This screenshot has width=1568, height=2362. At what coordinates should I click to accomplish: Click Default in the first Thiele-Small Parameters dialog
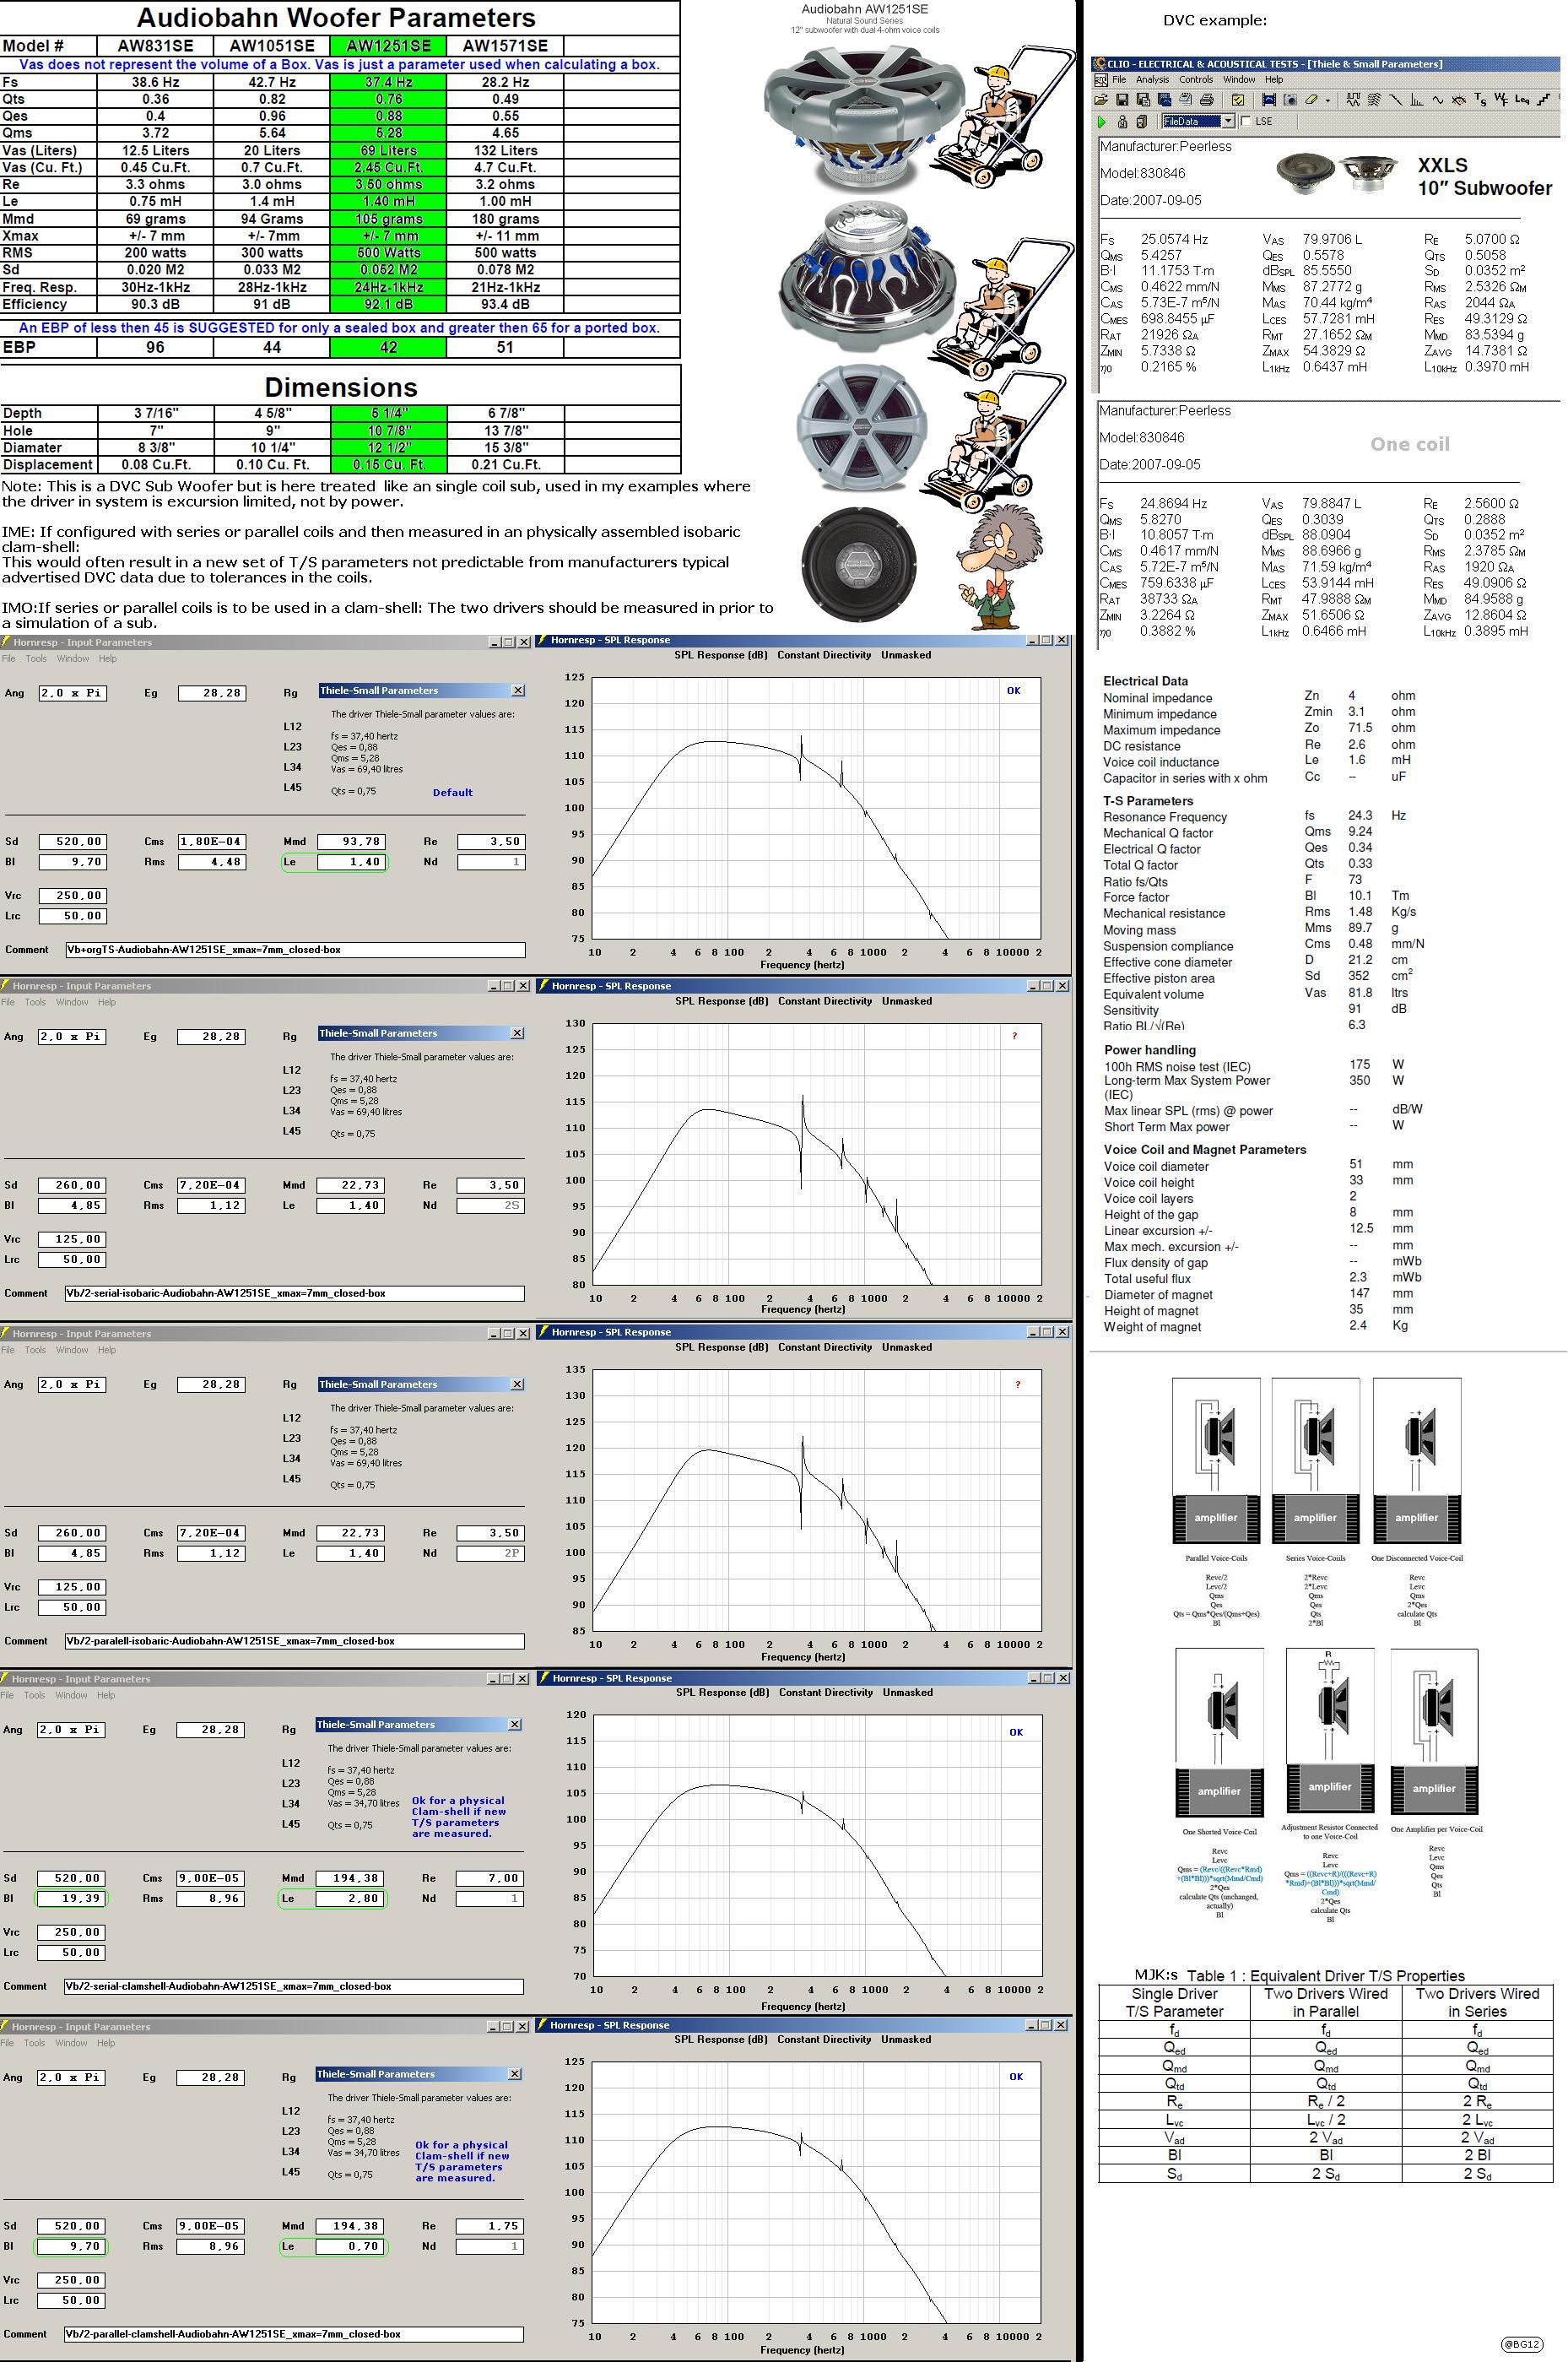453,792
